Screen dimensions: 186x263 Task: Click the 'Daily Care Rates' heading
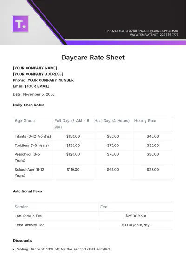point(29,105)
